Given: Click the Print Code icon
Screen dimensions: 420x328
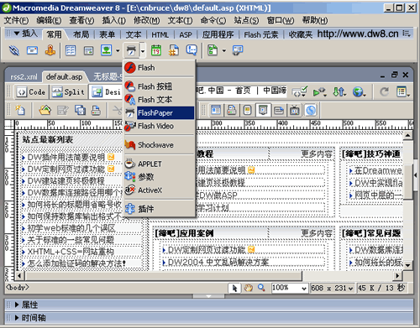Looking at the screenshot, I should pos(96,111).
